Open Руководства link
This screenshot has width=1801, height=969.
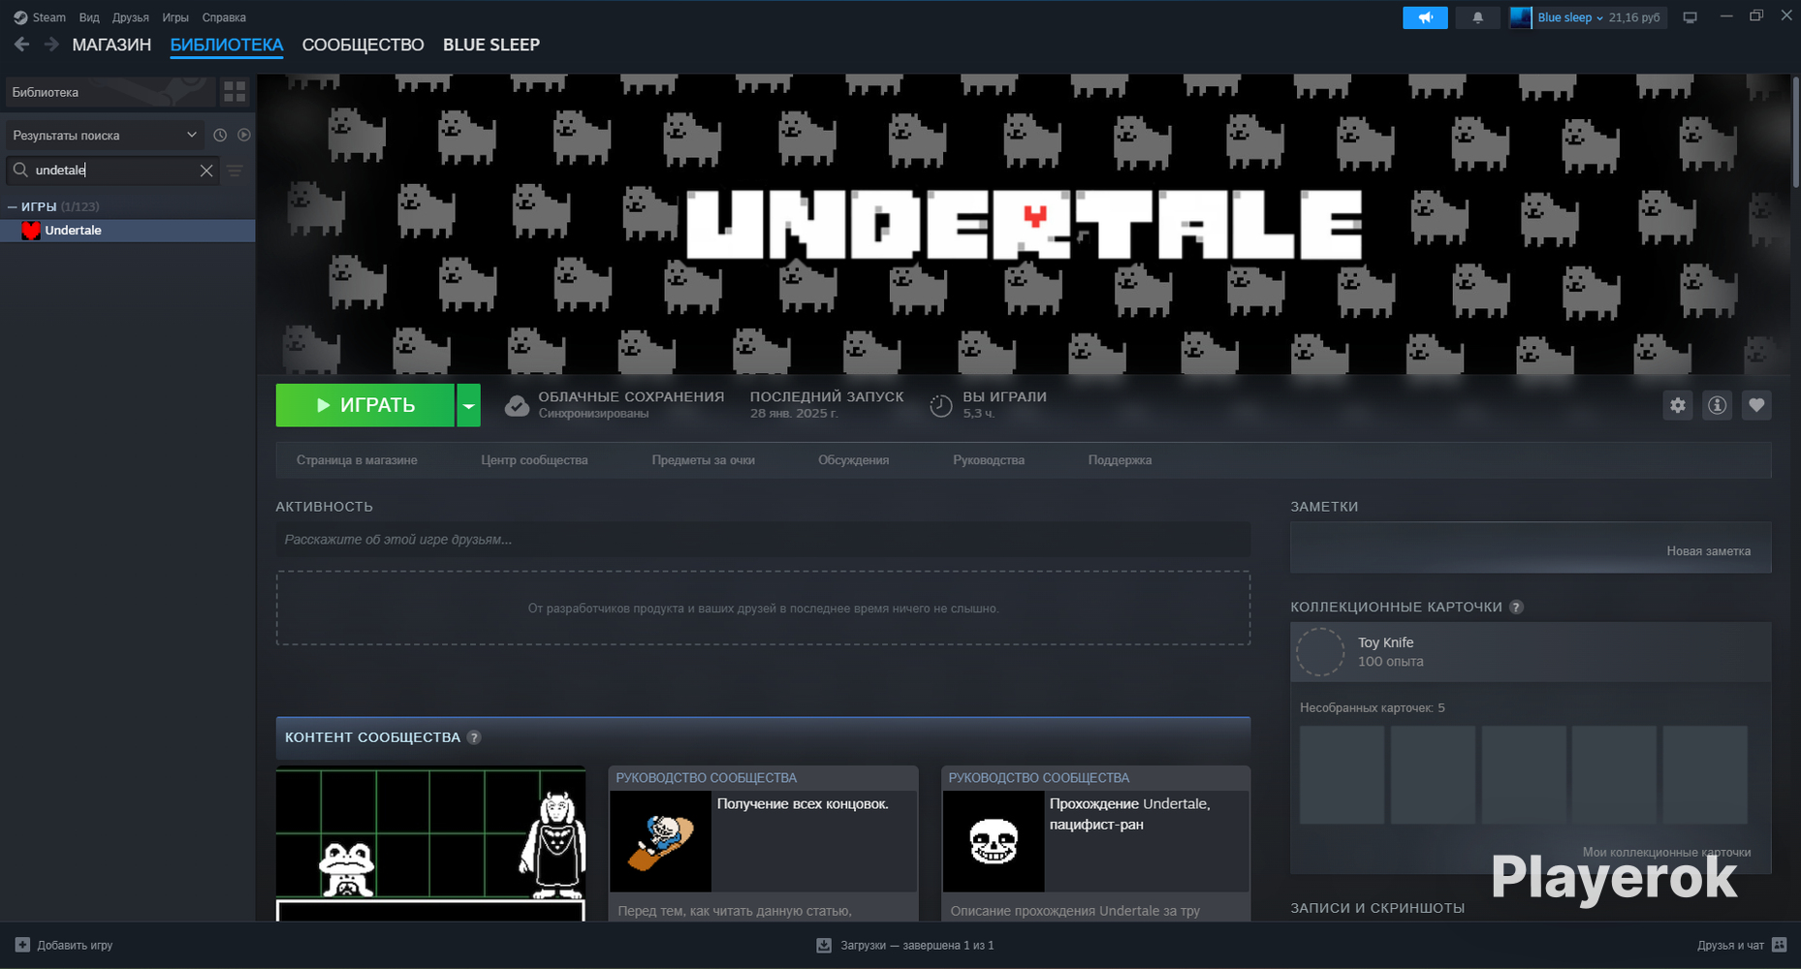tap(989, 460)
